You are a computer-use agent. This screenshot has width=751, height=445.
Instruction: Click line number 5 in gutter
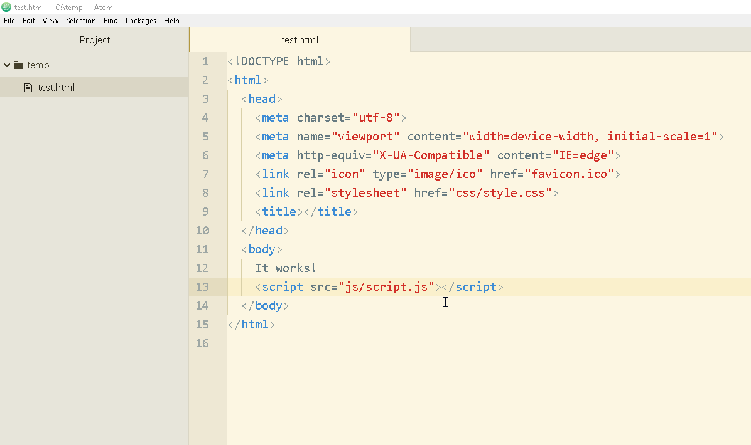tap(205, 136)
